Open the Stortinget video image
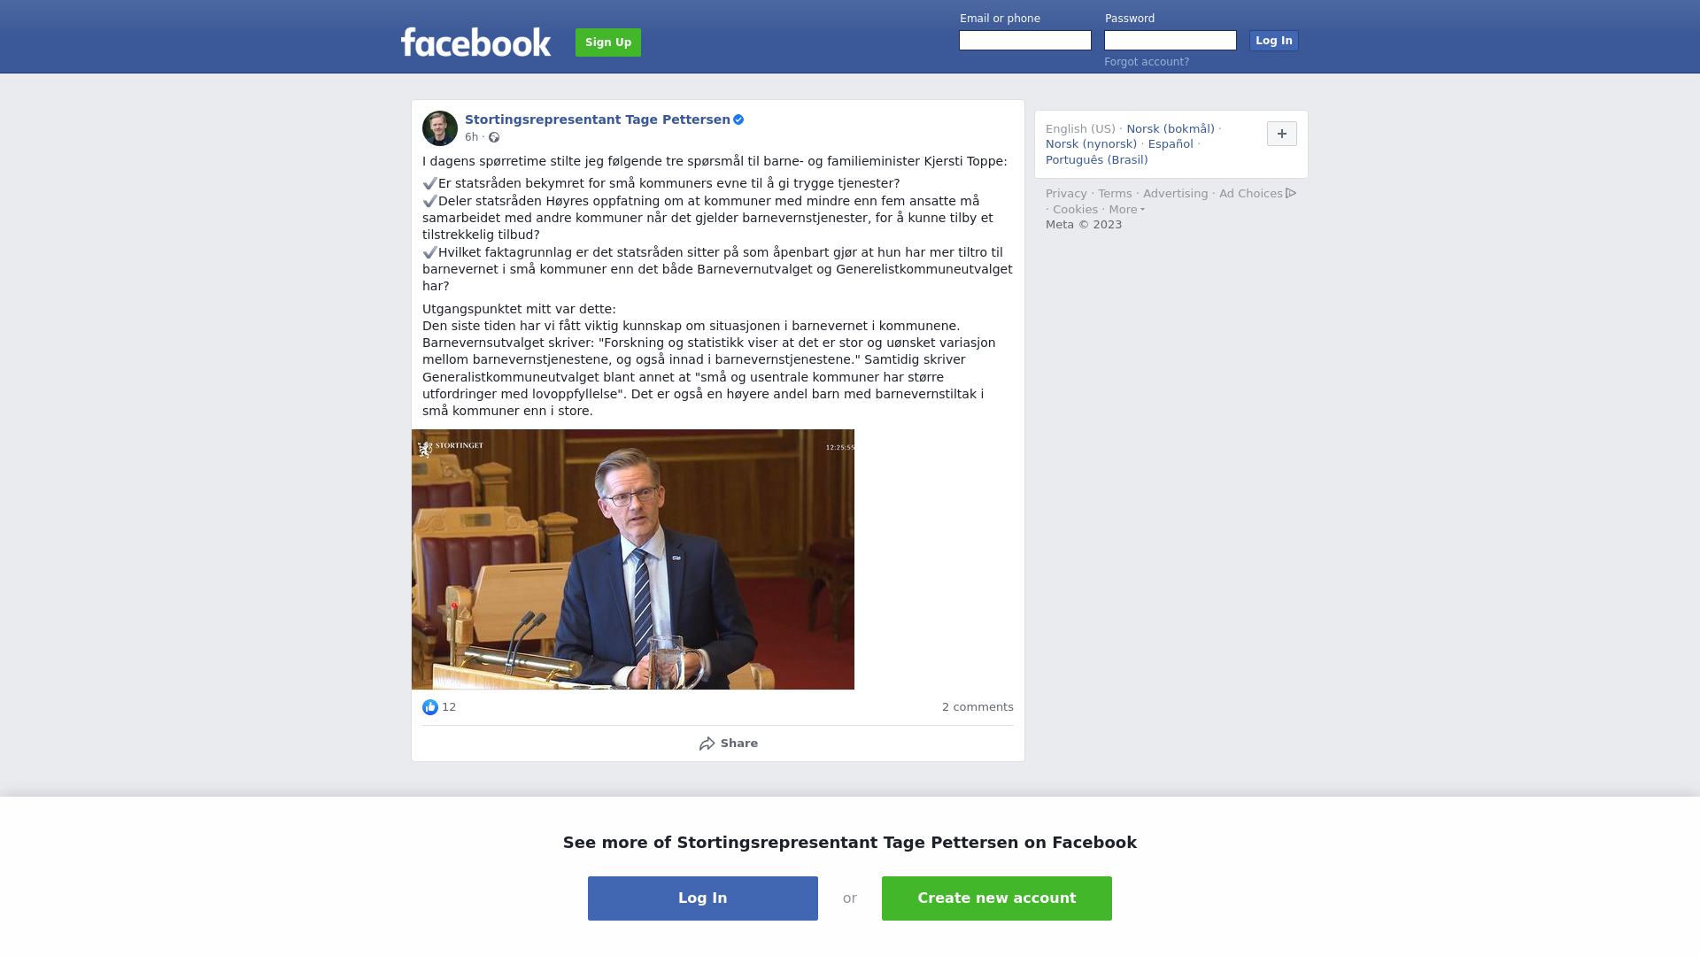 tap(633, 559)
